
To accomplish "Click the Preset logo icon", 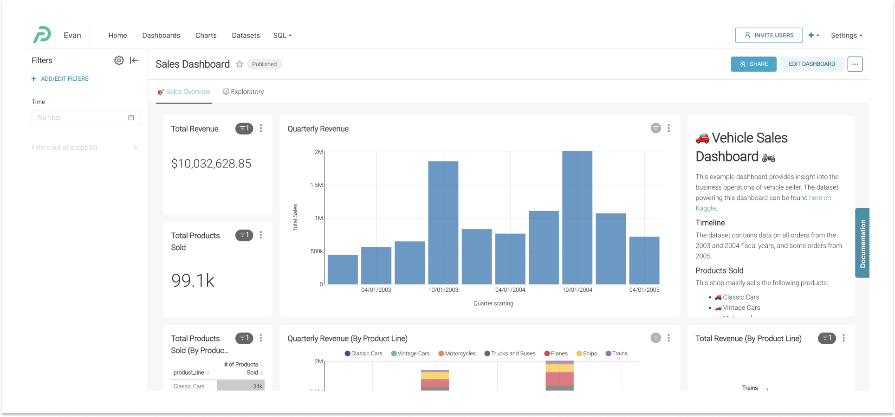I will [x=42, y=35].
